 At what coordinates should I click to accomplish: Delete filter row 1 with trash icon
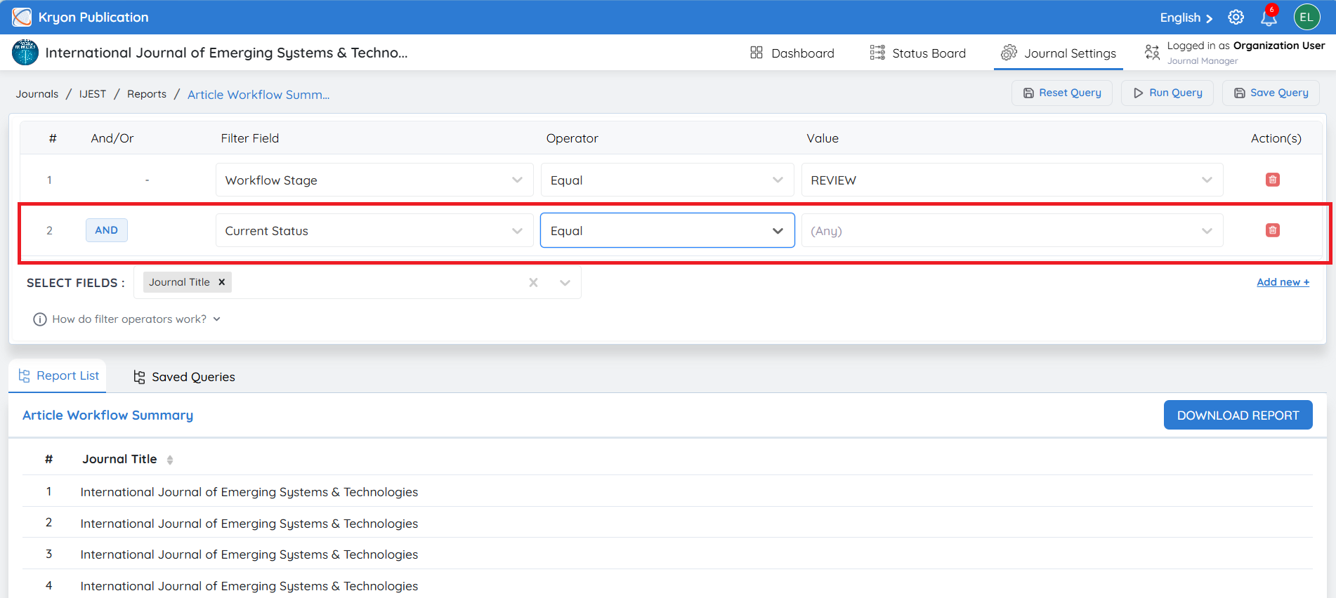1272,180
